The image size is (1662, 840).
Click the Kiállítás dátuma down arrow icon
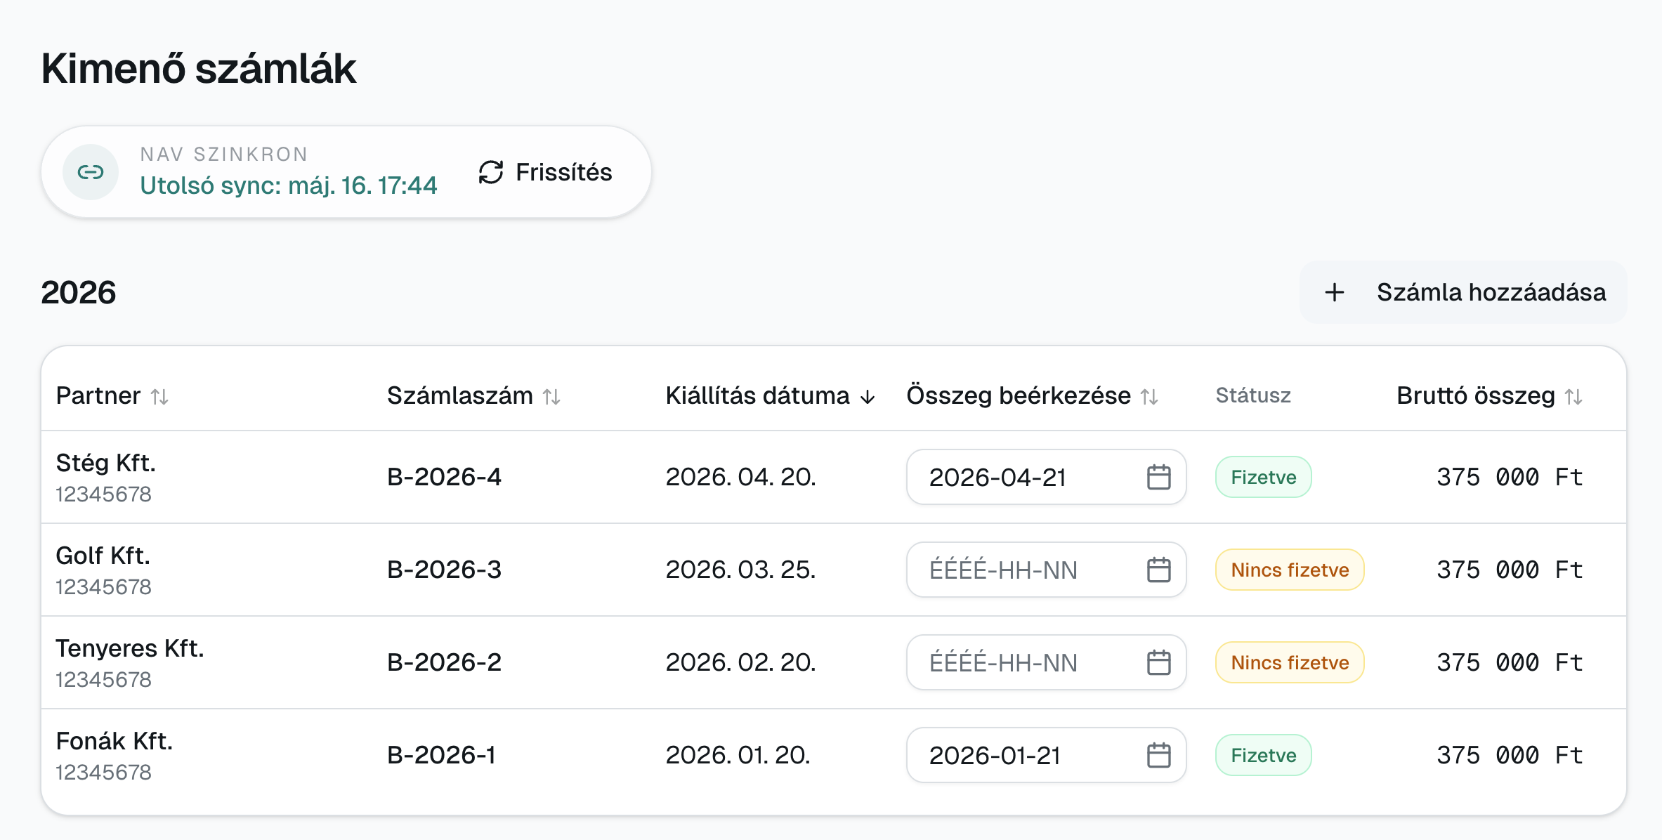pos(868,397)
